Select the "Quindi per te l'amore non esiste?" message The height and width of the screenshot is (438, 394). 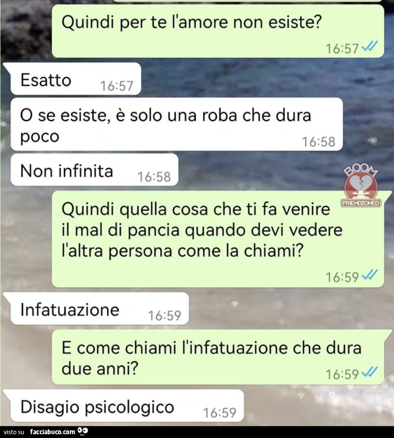pyautogui.click(x=218, y=31)
